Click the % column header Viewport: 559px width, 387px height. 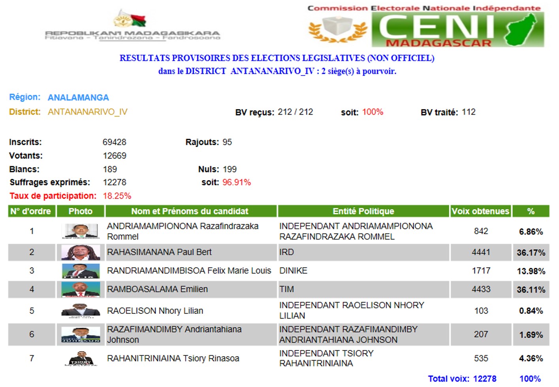(x=531, y=211)
